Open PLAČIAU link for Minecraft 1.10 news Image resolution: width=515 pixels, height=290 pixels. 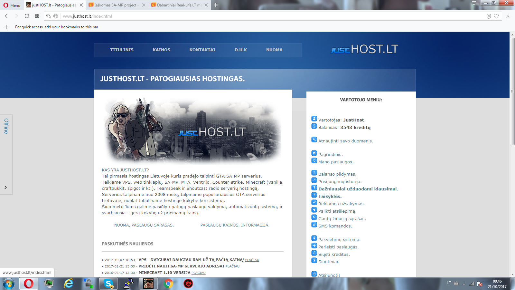point(199,273)
